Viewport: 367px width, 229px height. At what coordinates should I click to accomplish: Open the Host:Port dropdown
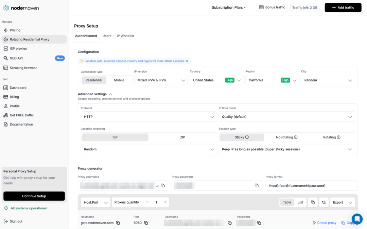click(x=95, y=202)
